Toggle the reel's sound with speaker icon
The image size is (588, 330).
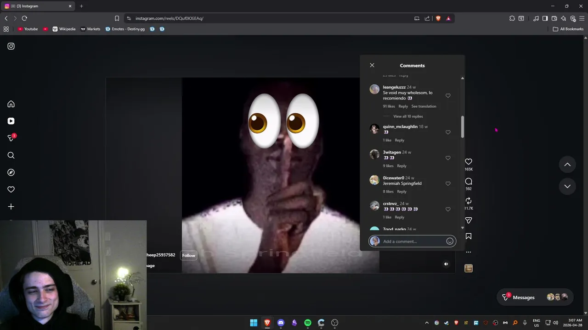click(446, 264)
